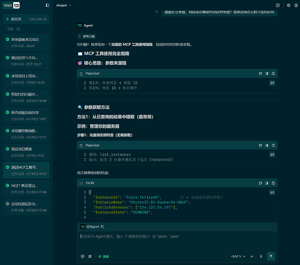Open the chat history icon in top bar
Viewport: 300px width, 265px height.
click(x=278, y=5)
